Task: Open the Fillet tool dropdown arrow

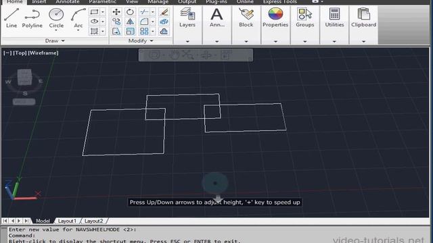Action: coord(152,22)
